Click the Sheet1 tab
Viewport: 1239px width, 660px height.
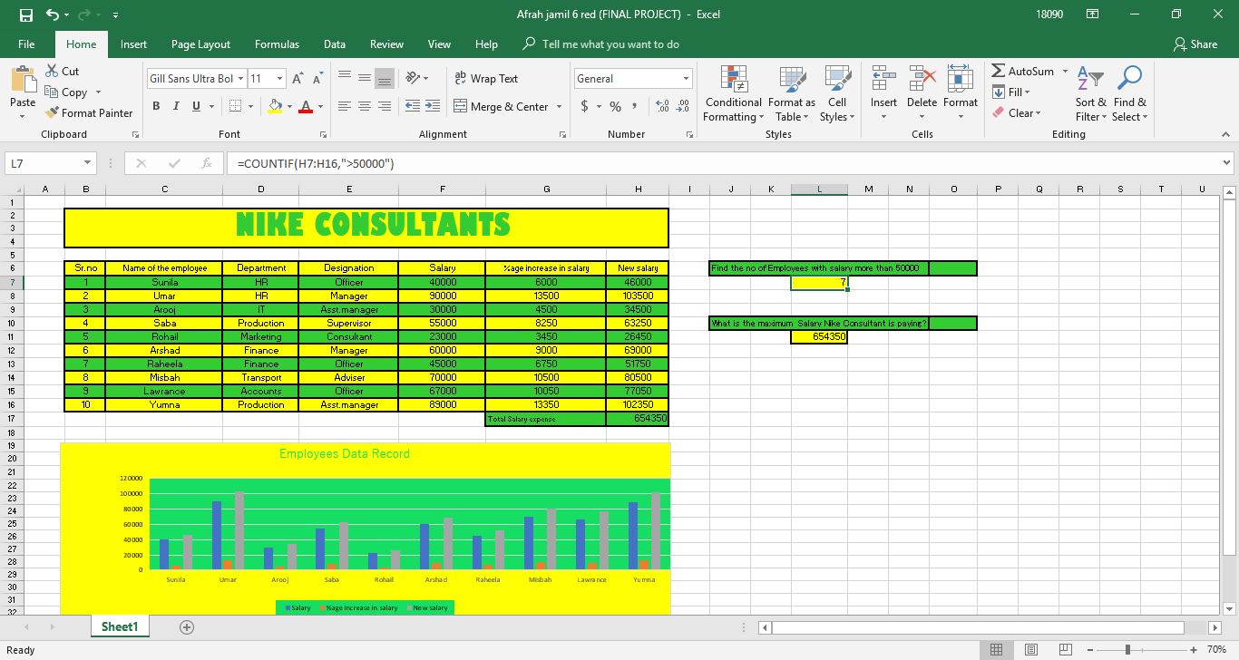(119, 626)
